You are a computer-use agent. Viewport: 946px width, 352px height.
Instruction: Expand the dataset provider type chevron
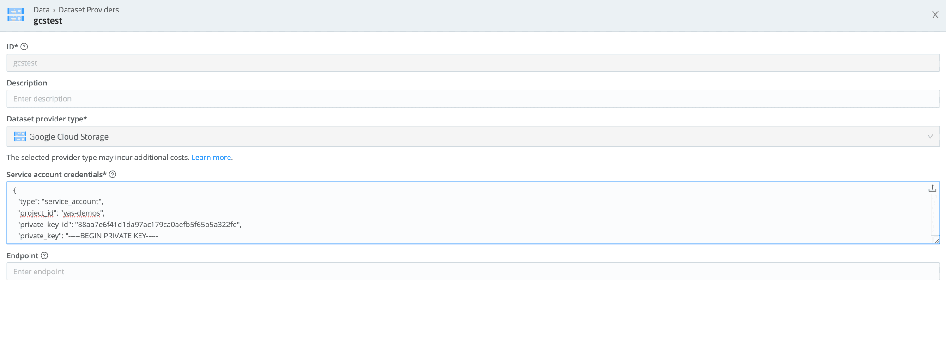930,137
